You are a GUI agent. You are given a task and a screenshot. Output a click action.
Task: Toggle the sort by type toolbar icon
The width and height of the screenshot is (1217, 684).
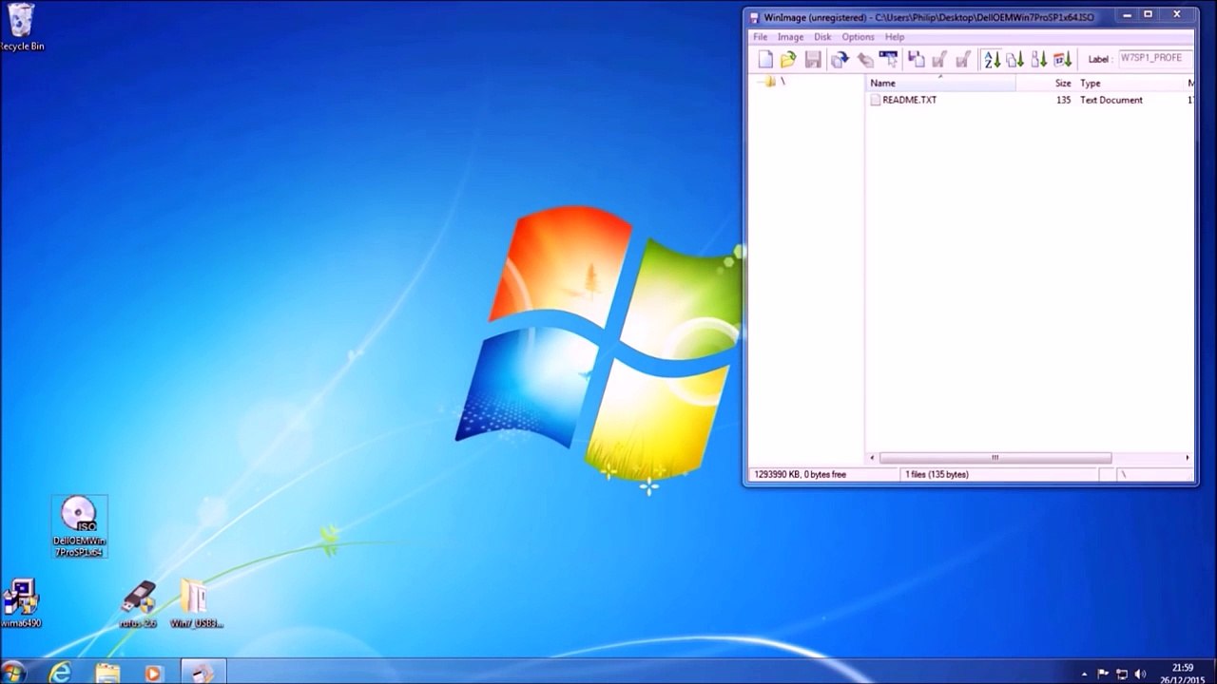click(x=1015, y=60)
